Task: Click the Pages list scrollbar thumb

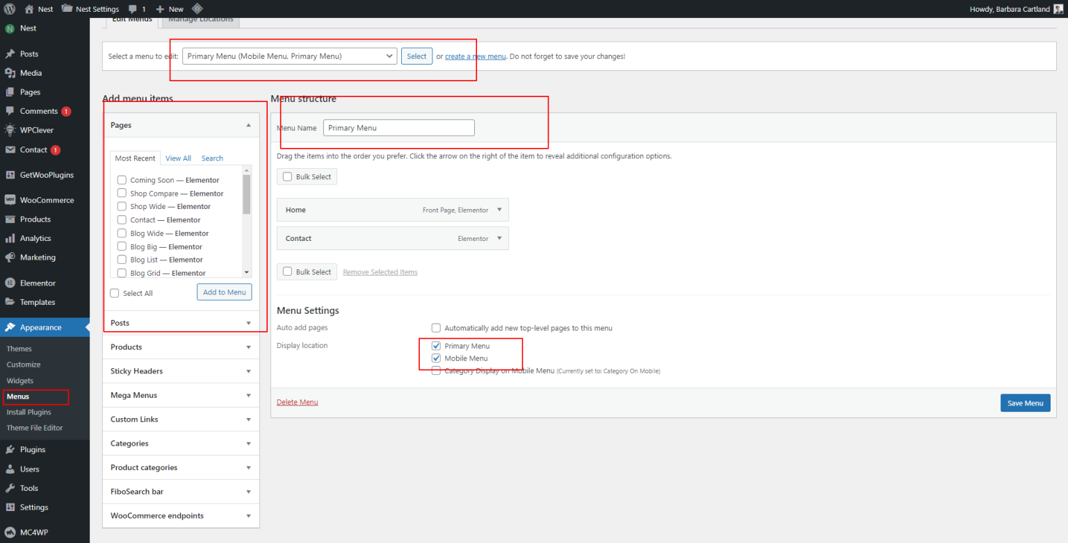Action: click(x=246, y=194)
